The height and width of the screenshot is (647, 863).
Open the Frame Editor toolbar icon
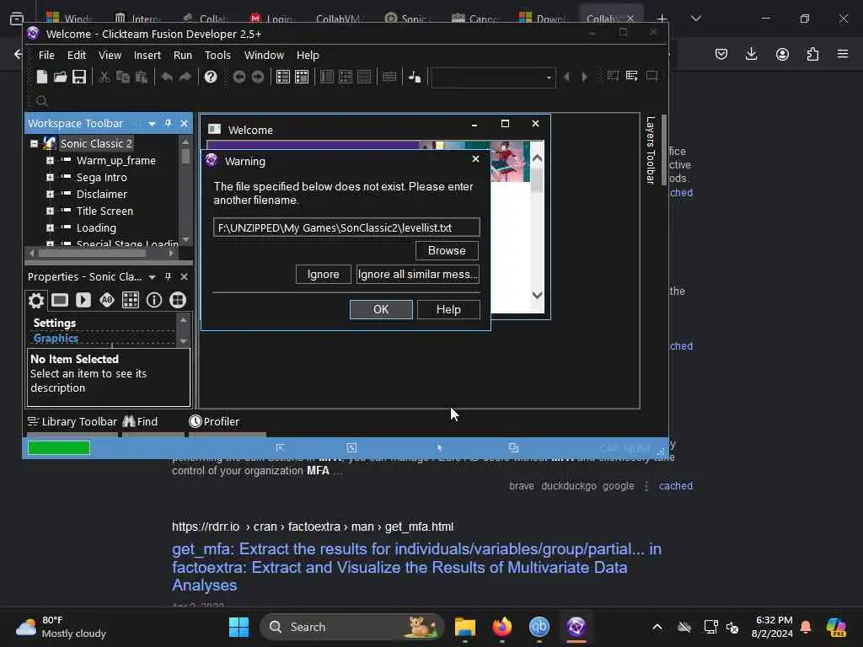(302, 77)
